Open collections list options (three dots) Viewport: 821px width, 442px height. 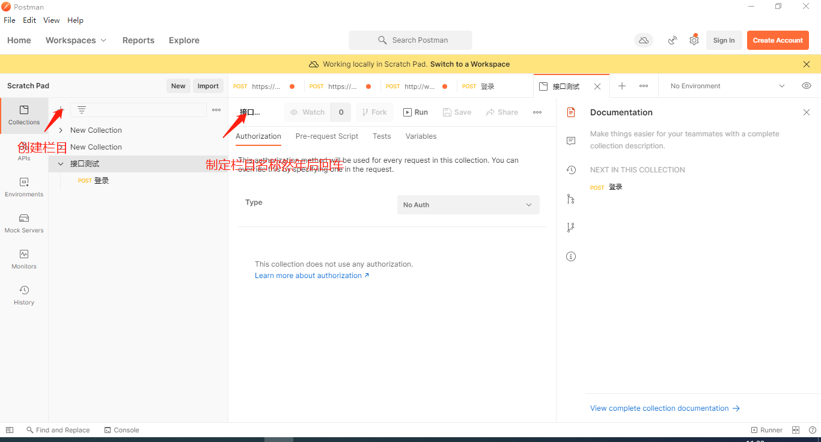pyautogui.click(x=216, y=110)
